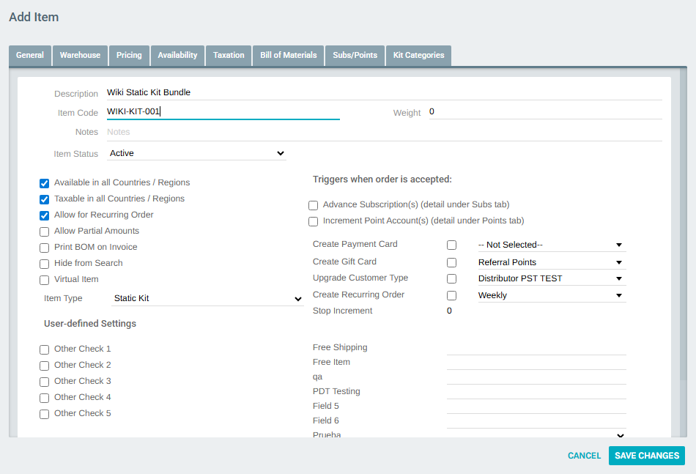
Task: Check Advance Subscription(s) trigger
Action: (314, 205)
